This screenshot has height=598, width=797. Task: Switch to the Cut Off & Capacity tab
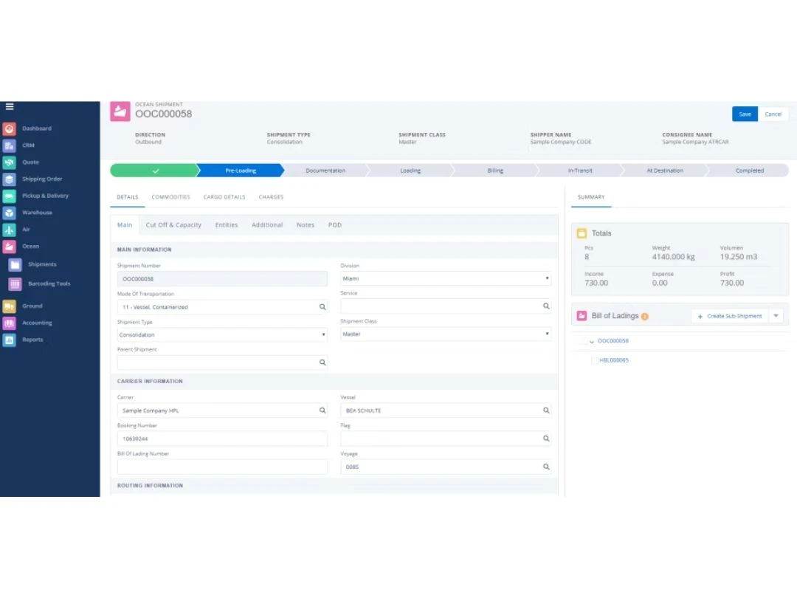173,225
